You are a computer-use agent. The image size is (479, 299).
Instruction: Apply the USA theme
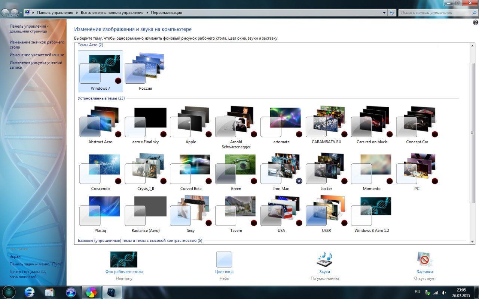(x=281, y=214)
